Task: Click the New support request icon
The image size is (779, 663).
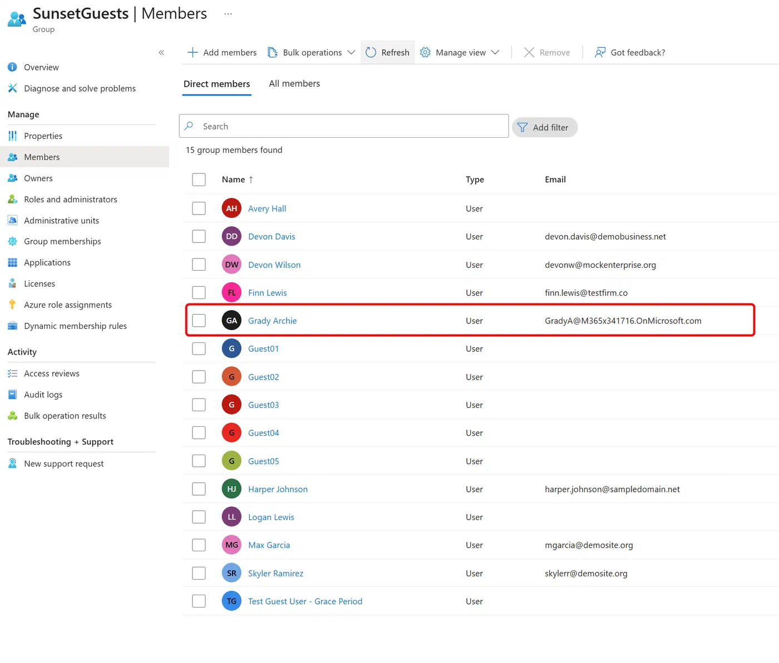Action: pos(12,463)
